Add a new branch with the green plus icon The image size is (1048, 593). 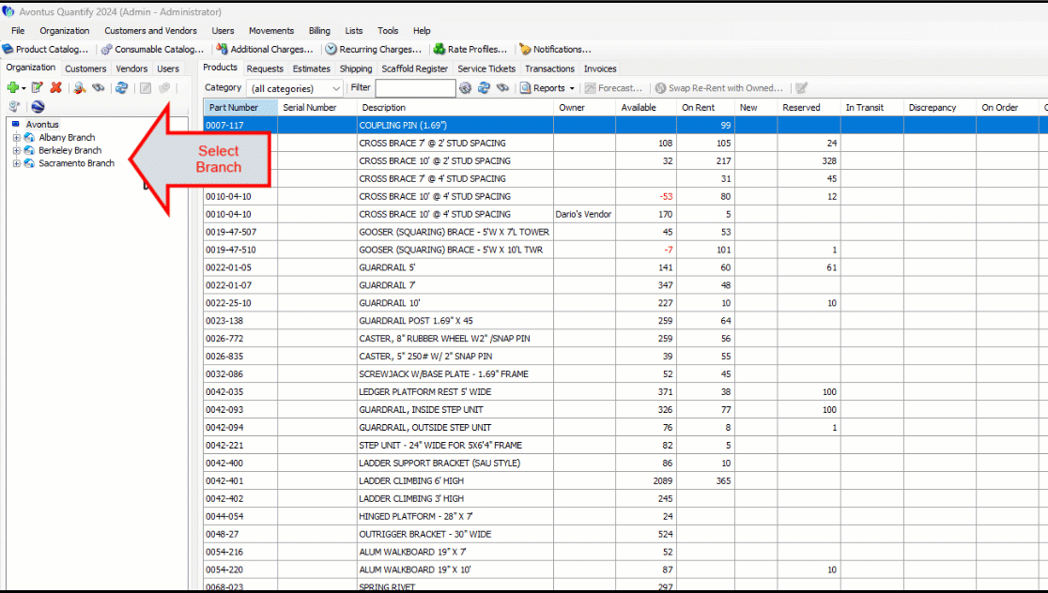(x=13, y=87)
